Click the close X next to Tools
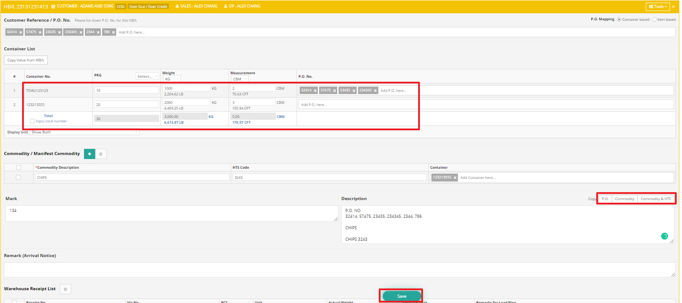The image size is (682, 303). tap(674, 7)
